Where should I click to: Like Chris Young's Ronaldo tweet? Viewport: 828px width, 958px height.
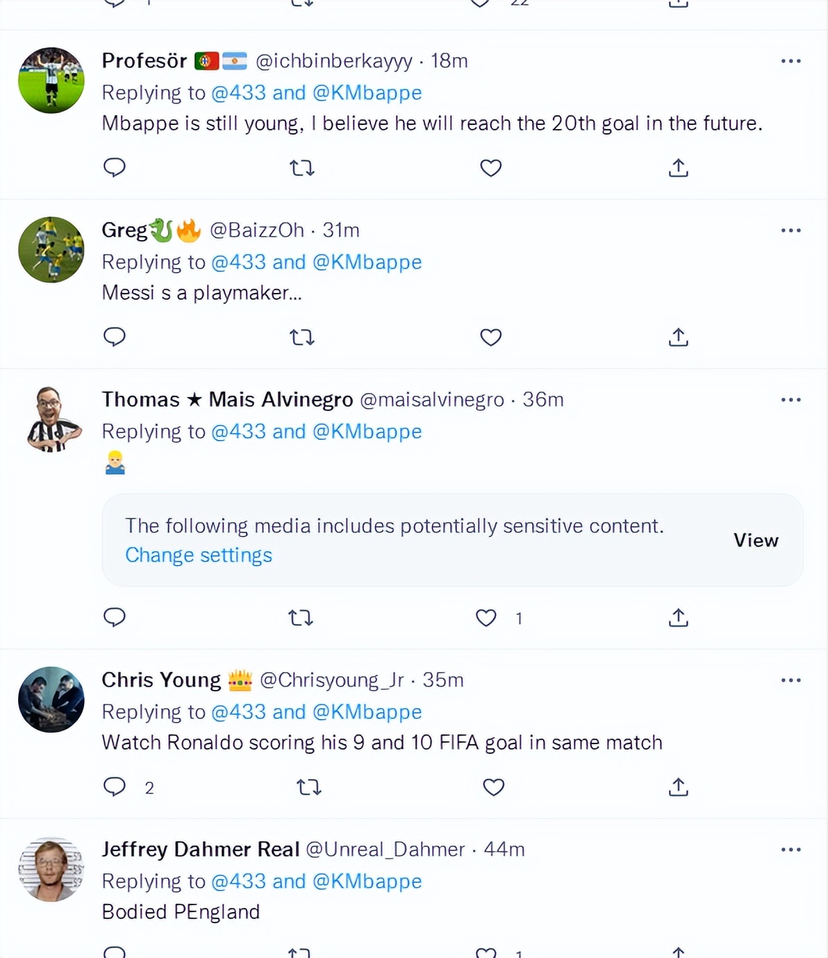[493, 787]
